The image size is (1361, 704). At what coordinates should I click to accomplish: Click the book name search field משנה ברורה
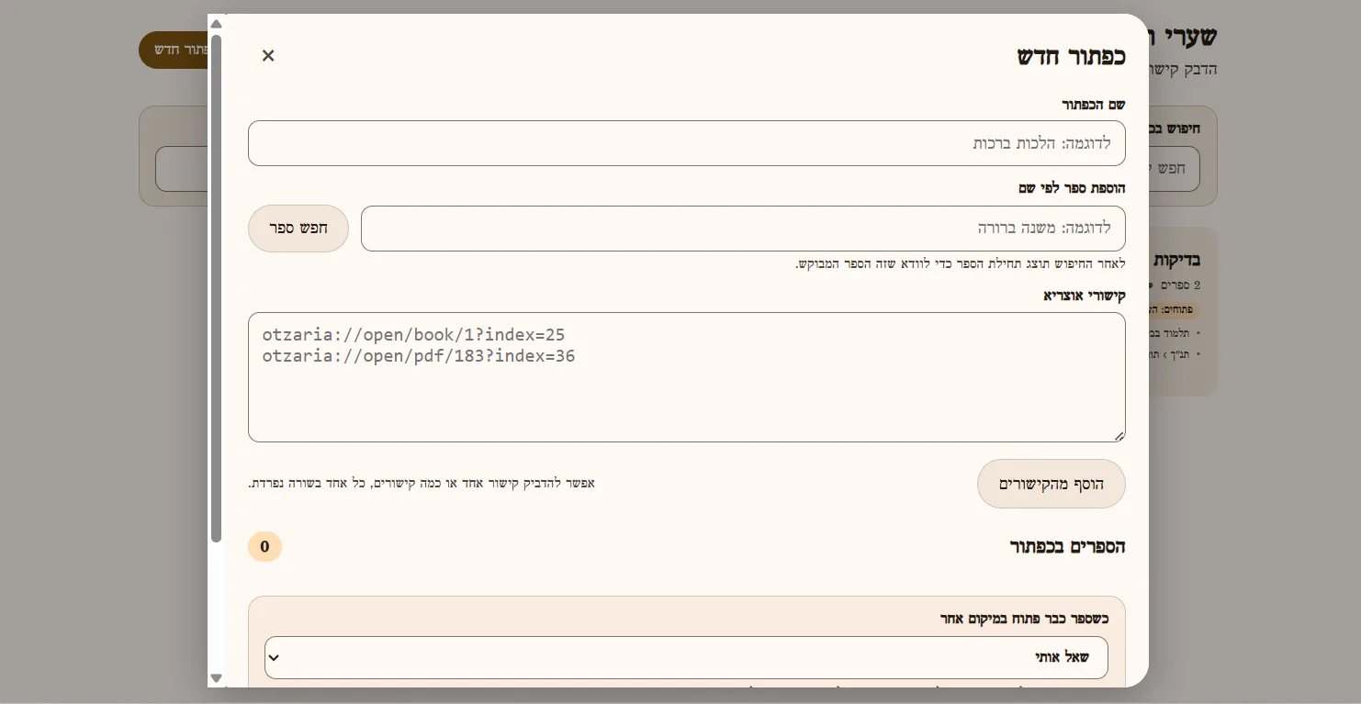(x=743, y=229)
